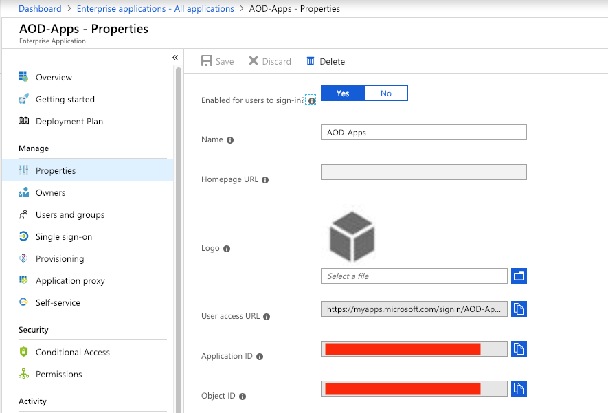The width and height of the screenshot is (608, 413).
Task: Show info tooltip for Name field
Action: coord(230,140)
